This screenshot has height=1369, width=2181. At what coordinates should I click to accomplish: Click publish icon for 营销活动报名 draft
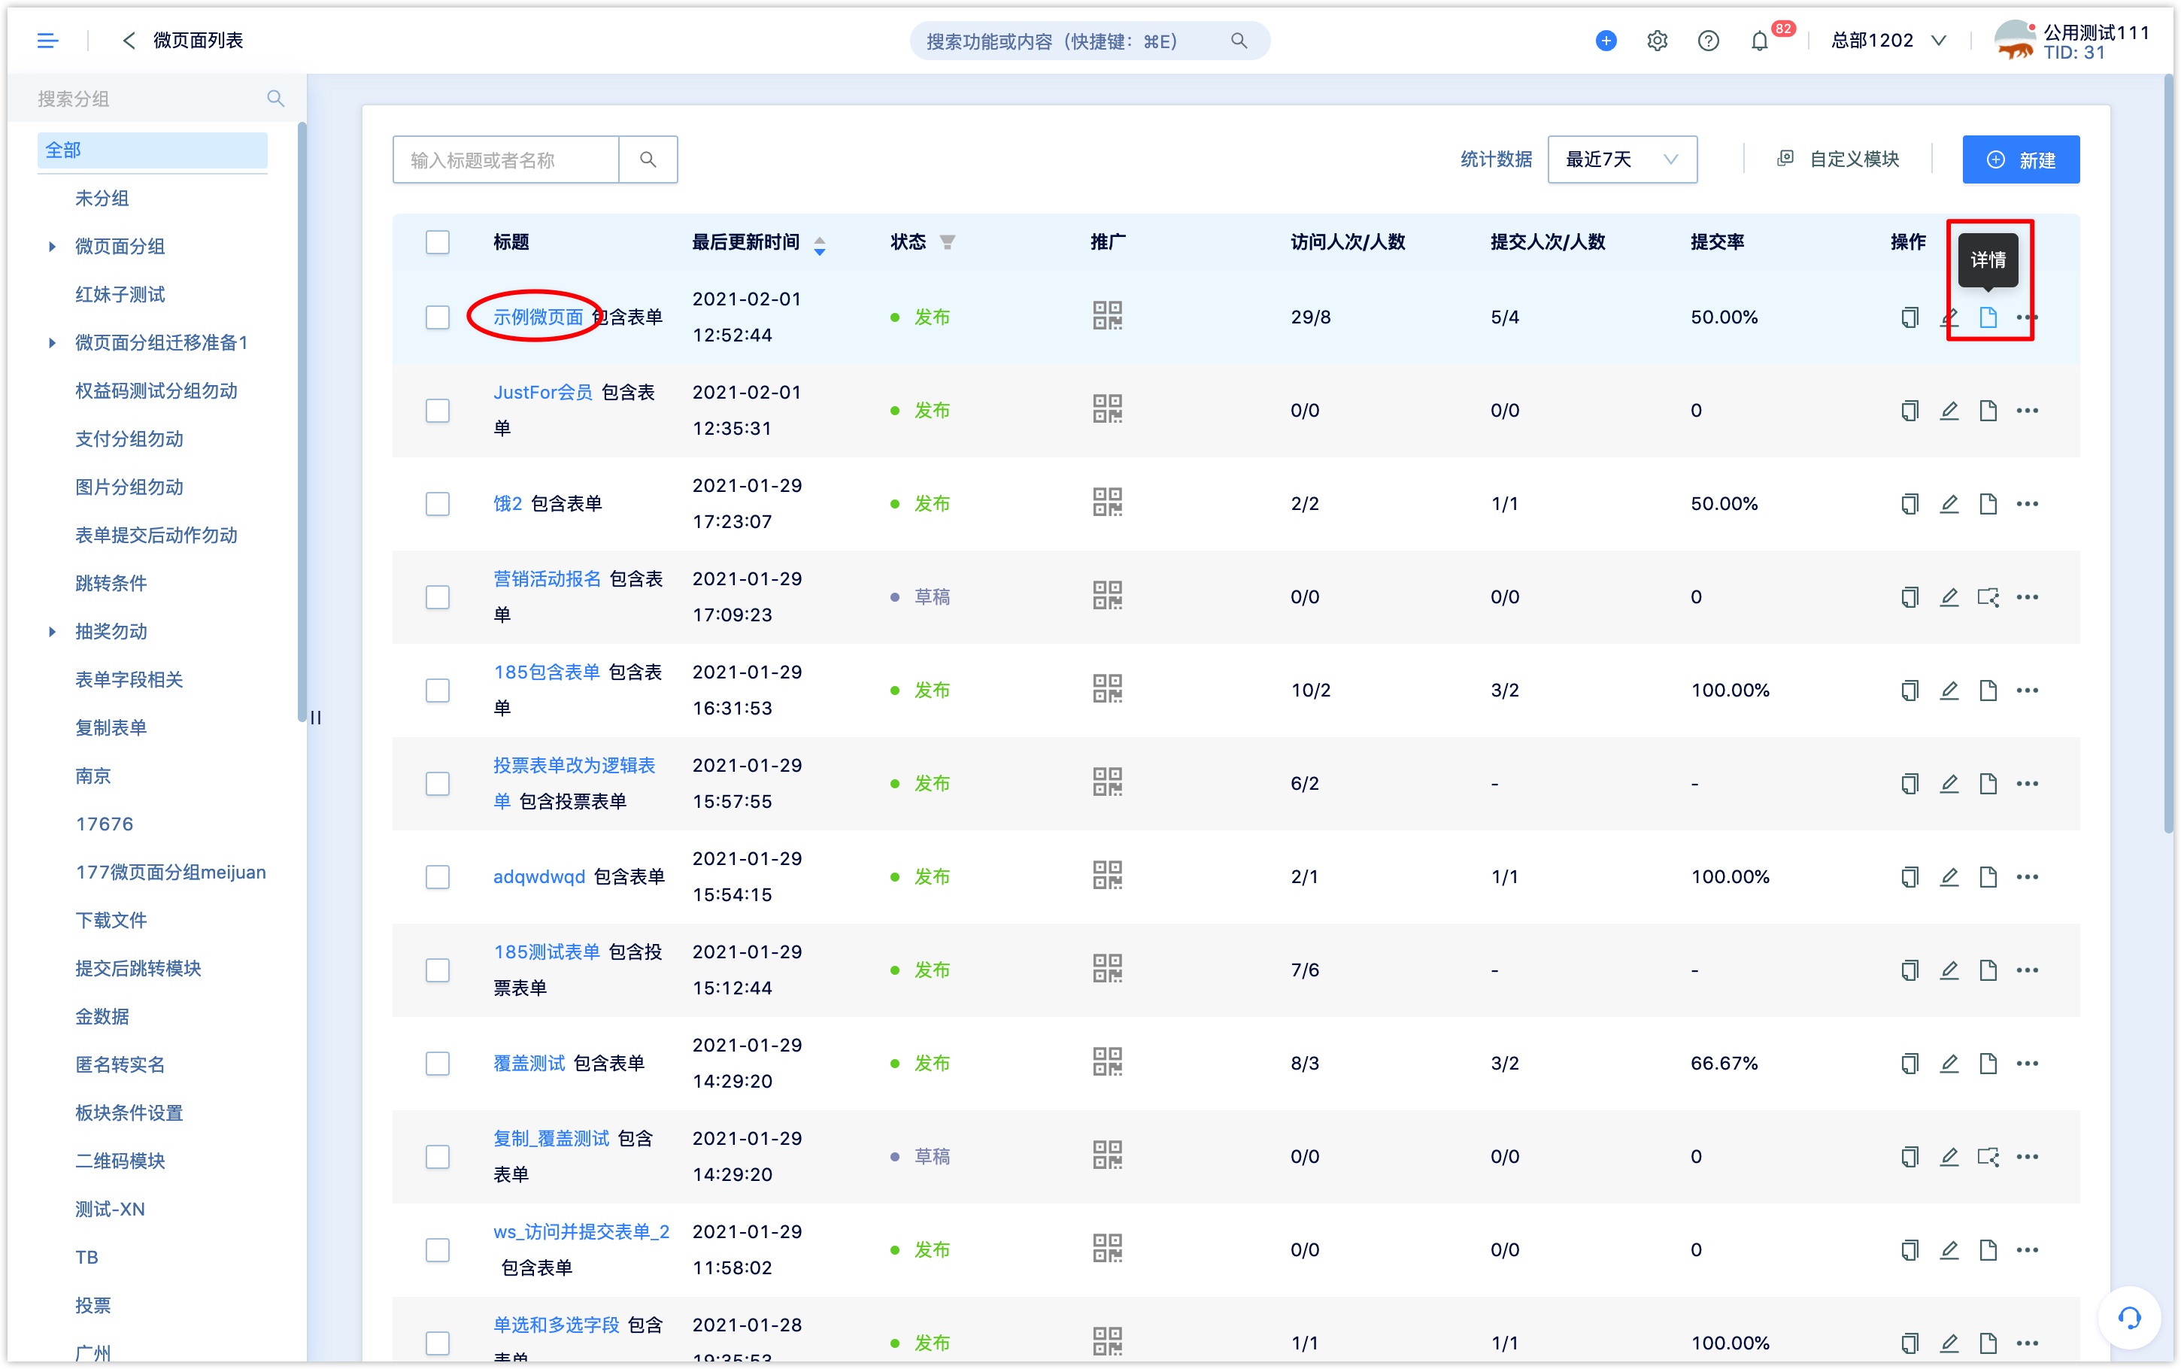pyautogui.click(x=1987, y=596)
